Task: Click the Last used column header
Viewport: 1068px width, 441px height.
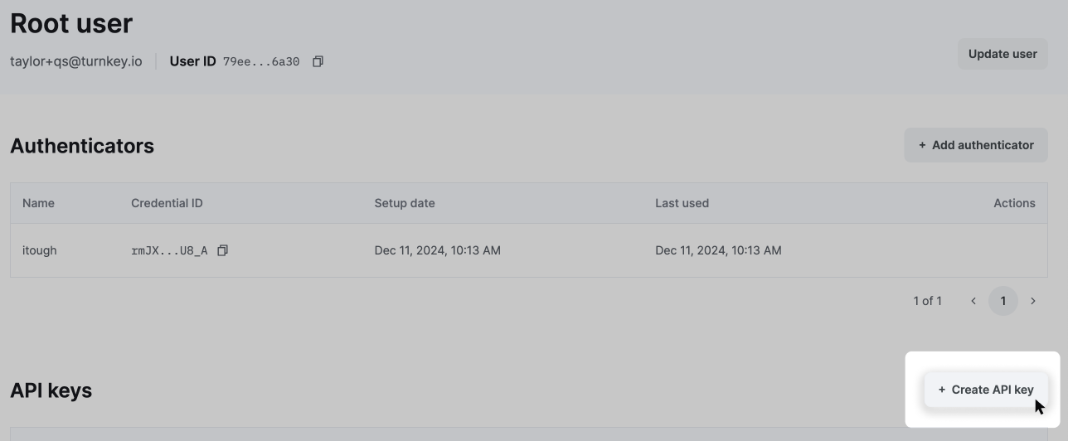Action: pos(682,203)
